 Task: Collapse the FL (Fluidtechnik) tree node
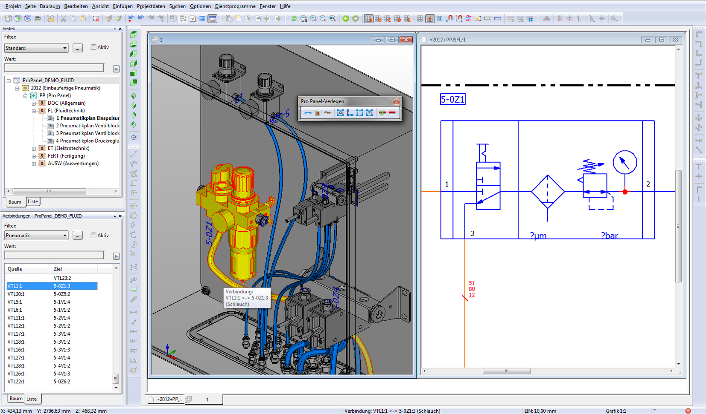click(34, 111)
